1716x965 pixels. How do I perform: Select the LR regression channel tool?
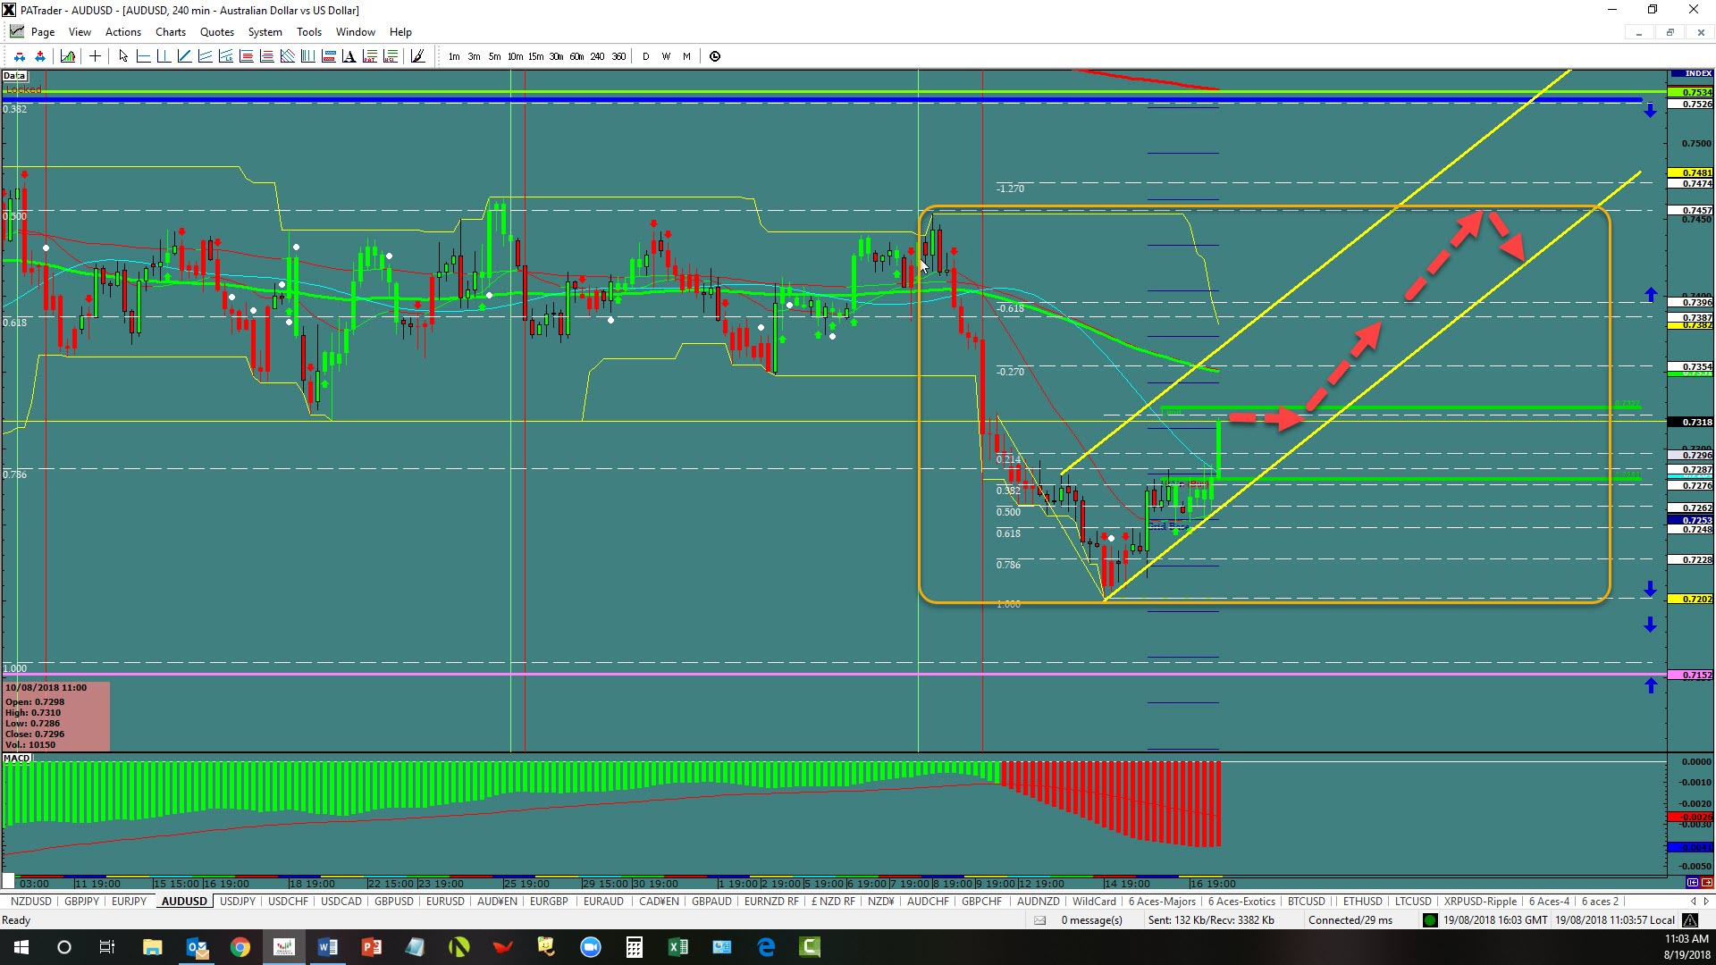(225, 56)
